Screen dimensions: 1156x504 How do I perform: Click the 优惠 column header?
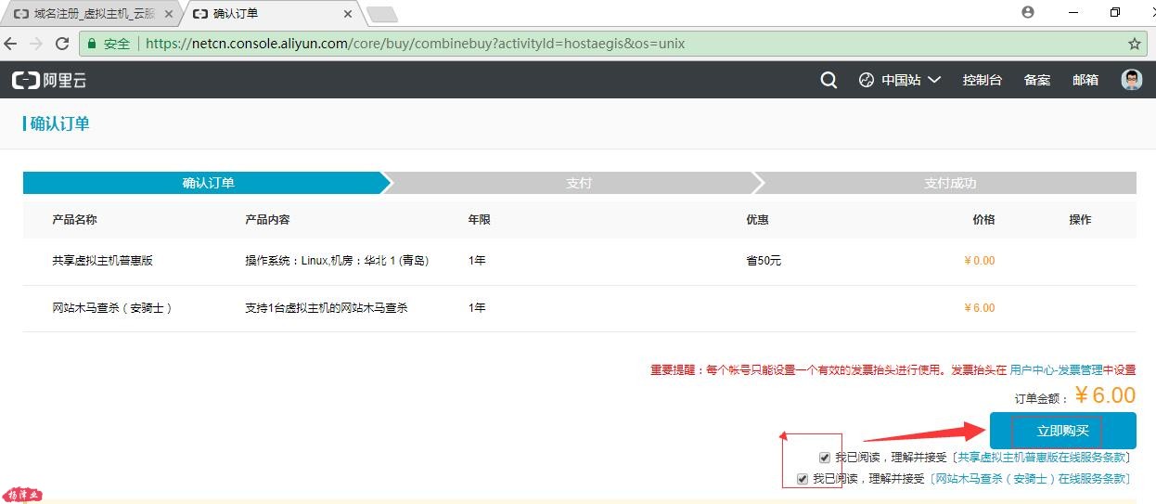757,220
